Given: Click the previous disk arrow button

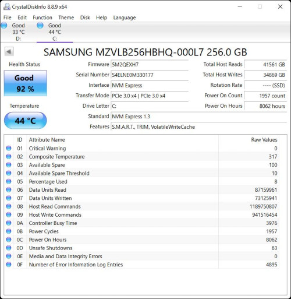Looking at the screenshot, I should tap(9, 52).
